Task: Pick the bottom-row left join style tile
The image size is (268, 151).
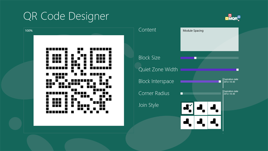Action: tap(187, 122)
